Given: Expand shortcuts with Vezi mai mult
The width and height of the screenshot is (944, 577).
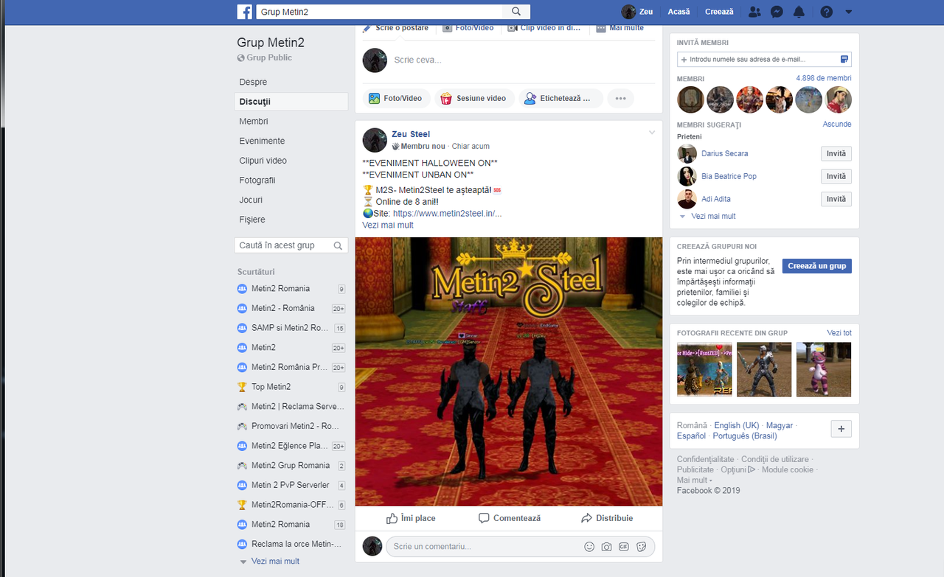Looking at the screenshot, I should tap(275, 561).
